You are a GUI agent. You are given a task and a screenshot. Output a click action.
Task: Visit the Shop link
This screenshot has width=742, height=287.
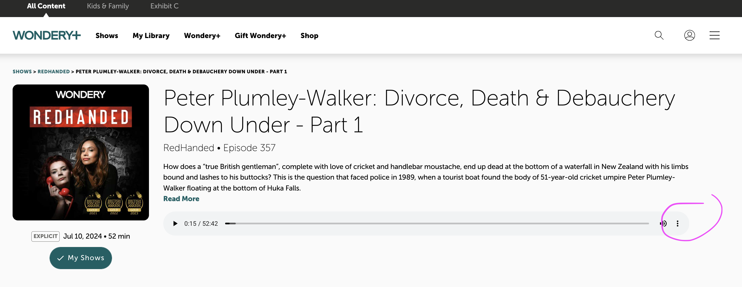(x=309, y=36)
